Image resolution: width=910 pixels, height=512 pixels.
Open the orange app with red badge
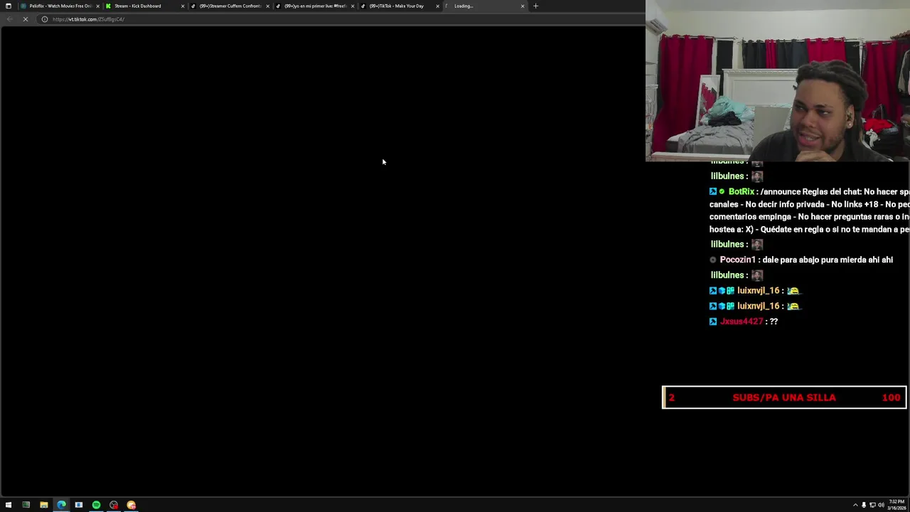(132, 505)
